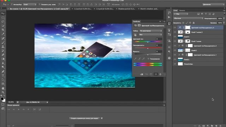
Task: Select the Elliptical Marquee tool
Action: coord(3,18)
